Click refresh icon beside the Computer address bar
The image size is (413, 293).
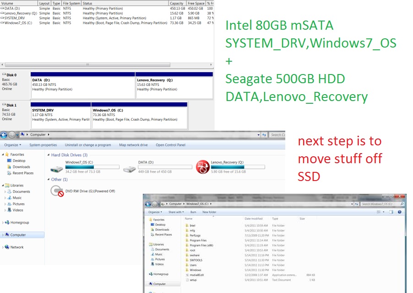[264, 135]
